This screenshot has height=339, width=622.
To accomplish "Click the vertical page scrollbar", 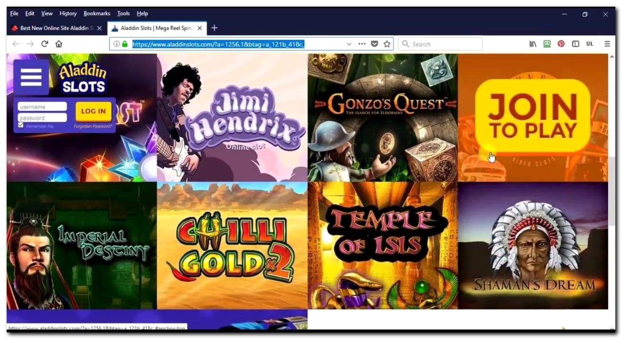I will coord(612,190).
